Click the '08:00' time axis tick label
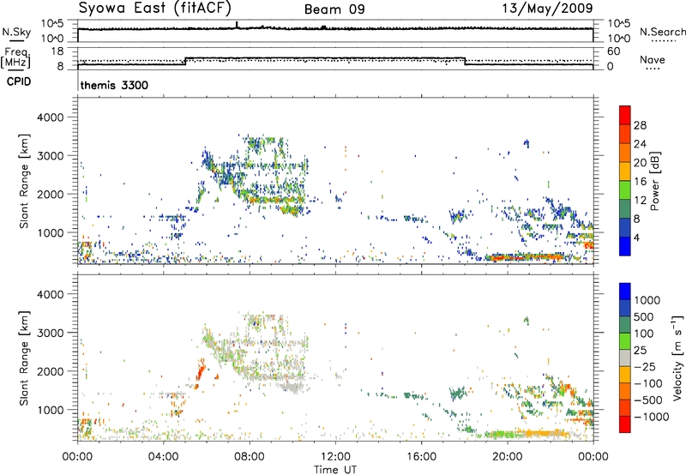This screenshot has width=686, height=475. pyautogui.click(x=249, y=456)
